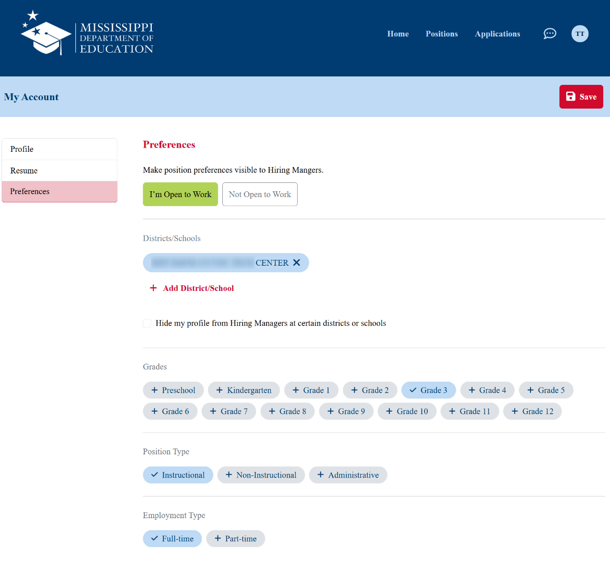This screenshot has height=574, width=610.
Task: Deselect the Grade 3 chip
Action: (428, 390)
